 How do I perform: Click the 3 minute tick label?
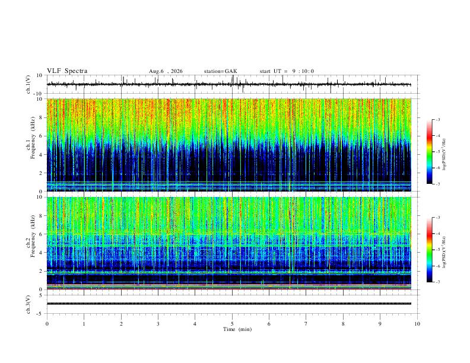158,324
